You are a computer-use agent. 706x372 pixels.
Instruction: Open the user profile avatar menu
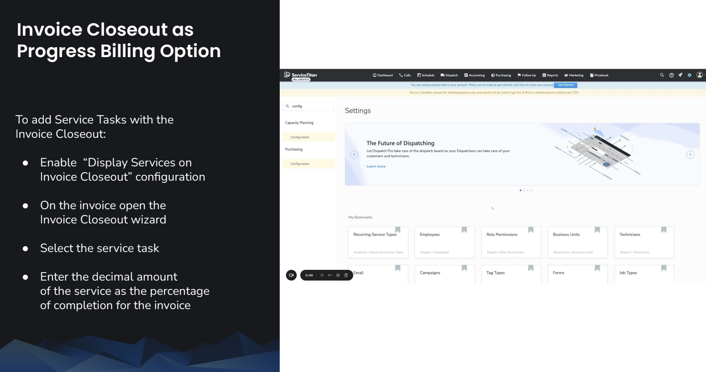700,75
